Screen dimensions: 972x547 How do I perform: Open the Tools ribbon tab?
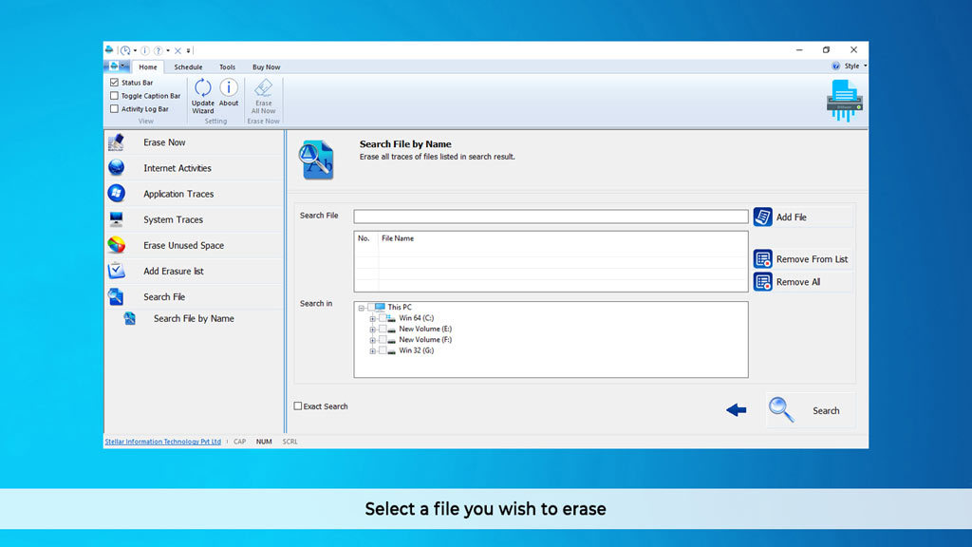228,67
